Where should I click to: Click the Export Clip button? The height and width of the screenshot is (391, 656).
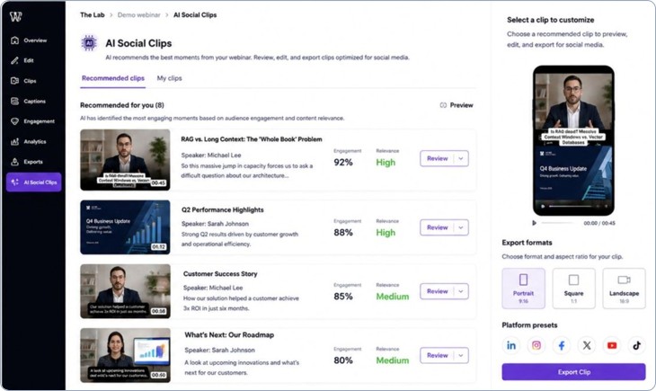[x=573, y=372]
